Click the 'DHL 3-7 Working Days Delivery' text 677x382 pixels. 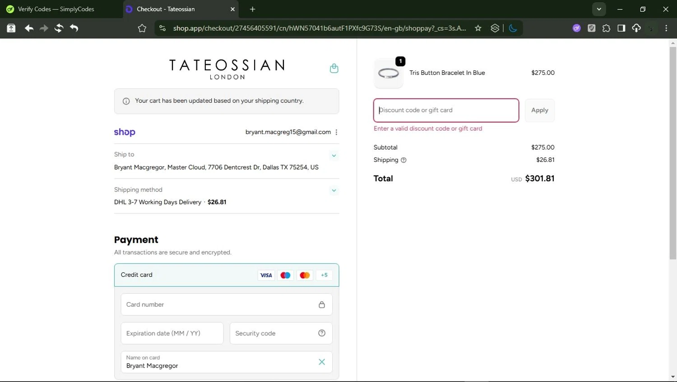coord(158,202)
